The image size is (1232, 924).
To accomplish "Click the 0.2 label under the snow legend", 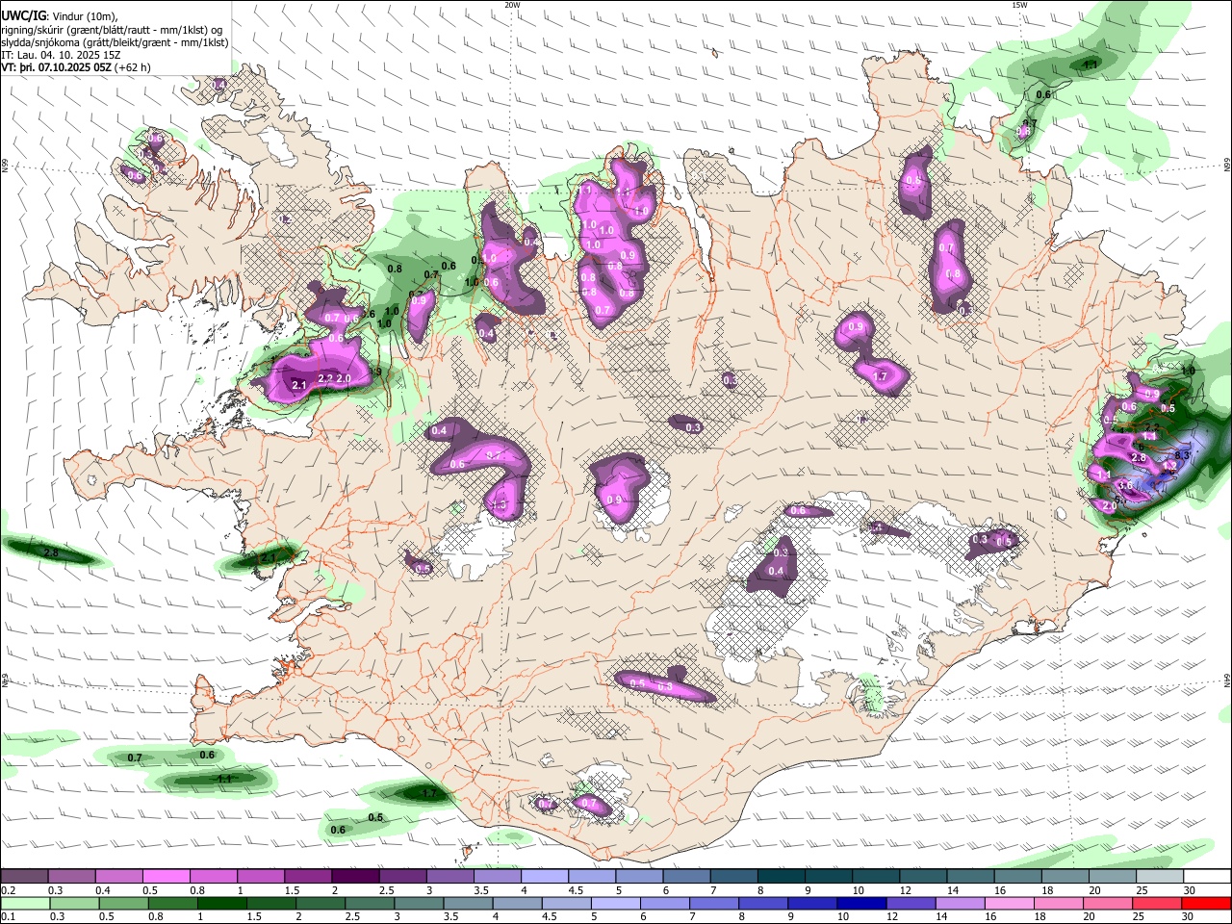I will (x=8, y=890).
